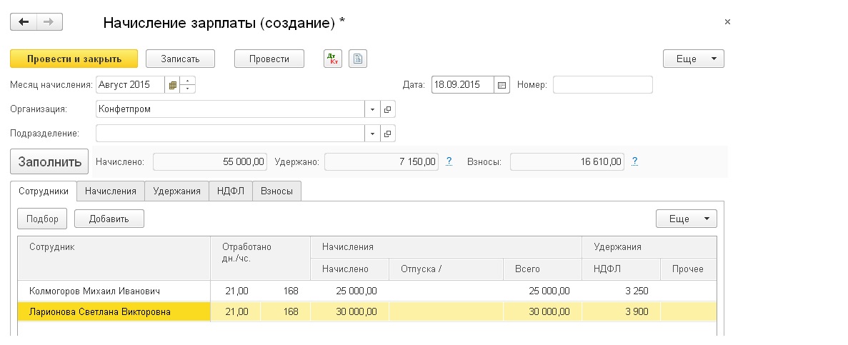The height and width of the screenshot is (345, 848).
Task: Click help question mark next to Удержано
Action: click(x=449, y=161)
